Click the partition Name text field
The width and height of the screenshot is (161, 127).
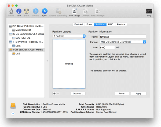point(122,37)
